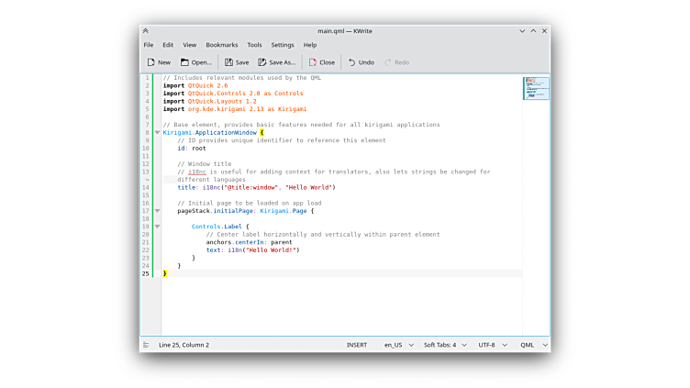Open the UTF-8 encoding dropdown
This screenshot has height=388, width=690.
pos(491,345)
